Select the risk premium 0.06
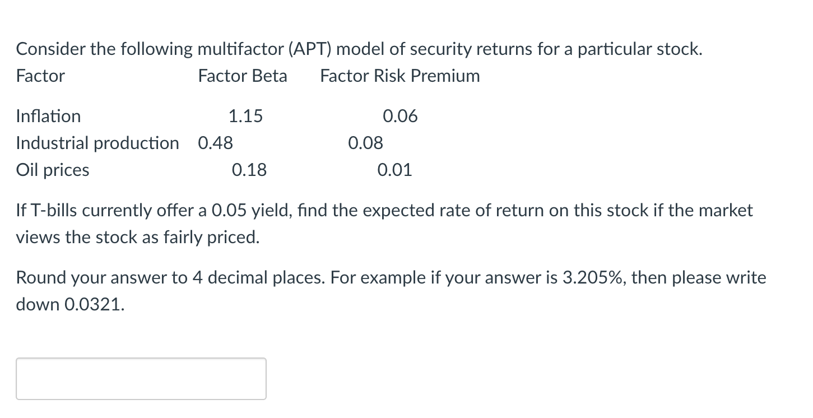 [x=400, y=116]
